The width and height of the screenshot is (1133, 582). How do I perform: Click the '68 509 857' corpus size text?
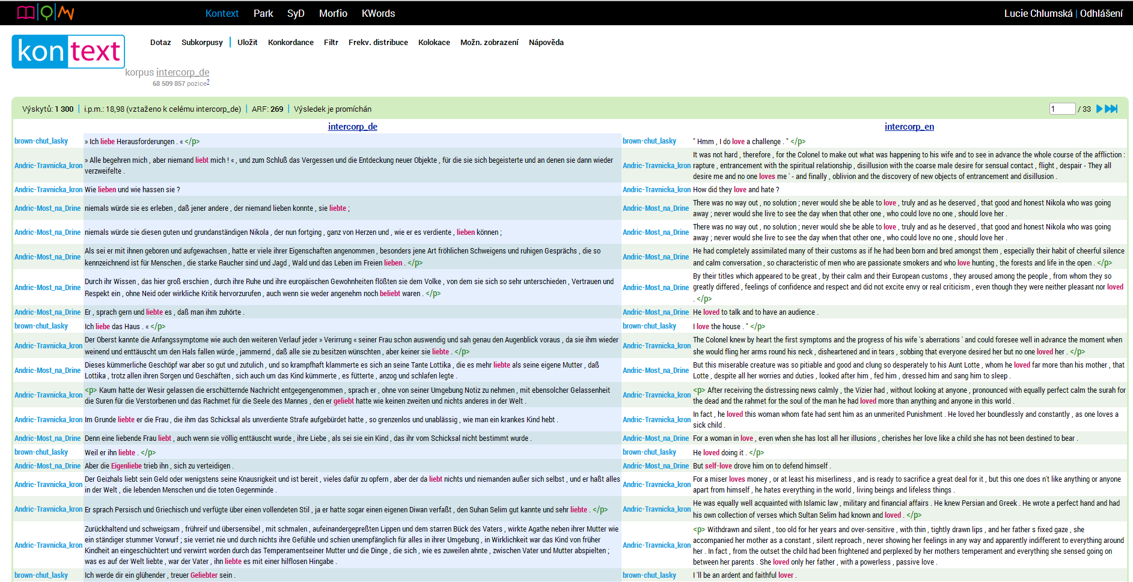168,84
